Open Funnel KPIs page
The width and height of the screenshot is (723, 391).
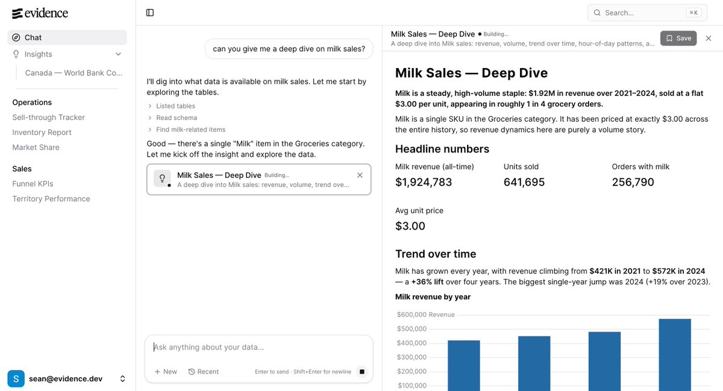(x=33, y=184)
